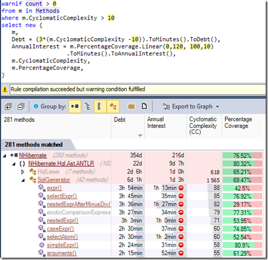Click the red trend icon for arguments()

click(x=181, y=253)
